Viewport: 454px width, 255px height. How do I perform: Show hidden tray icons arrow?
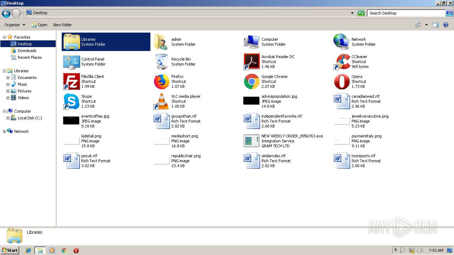click(x=395, y=250)
